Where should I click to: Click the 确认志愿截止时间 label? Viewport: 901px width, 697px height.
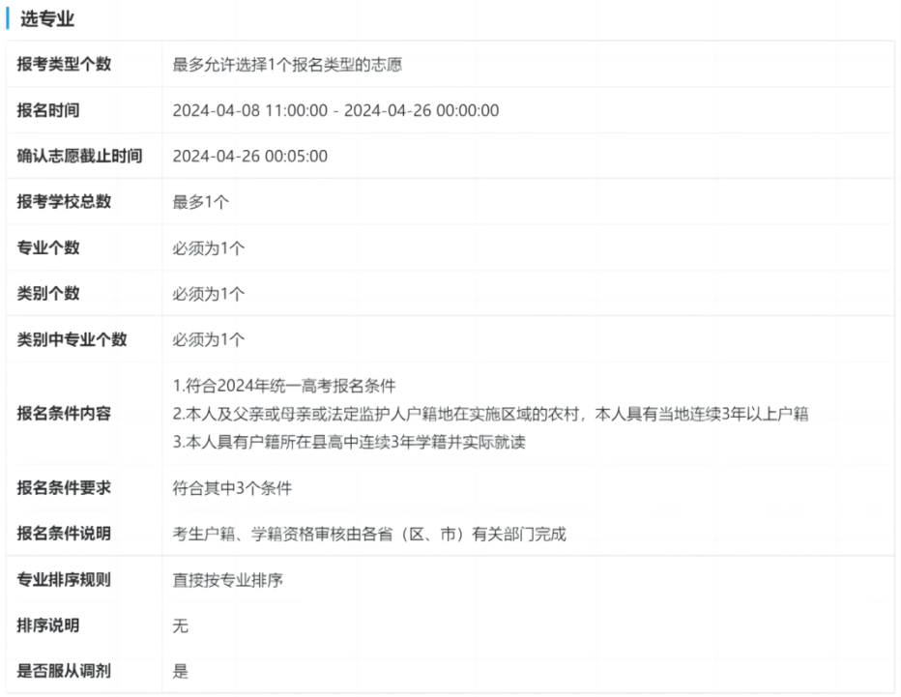(79, 156)
